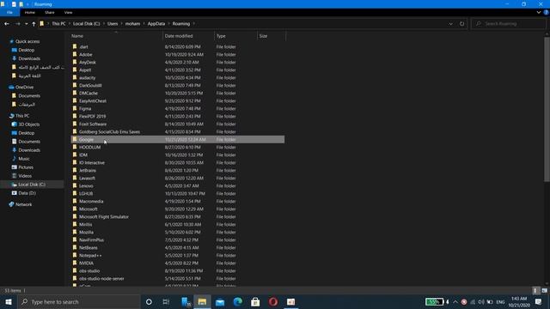Screen dimensions: 550x309
Task: Select Microsoft Flight Simulator folder name
Action: coord(104,217)
